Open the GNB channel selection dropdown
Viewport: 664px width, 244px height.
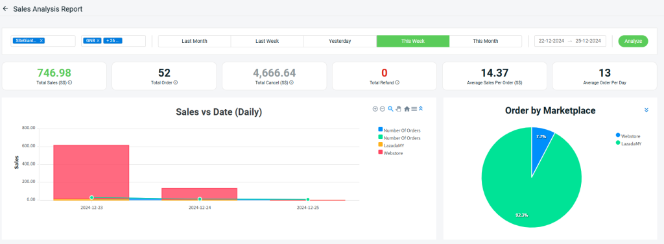pyautogui.click(x=113, y=41)
